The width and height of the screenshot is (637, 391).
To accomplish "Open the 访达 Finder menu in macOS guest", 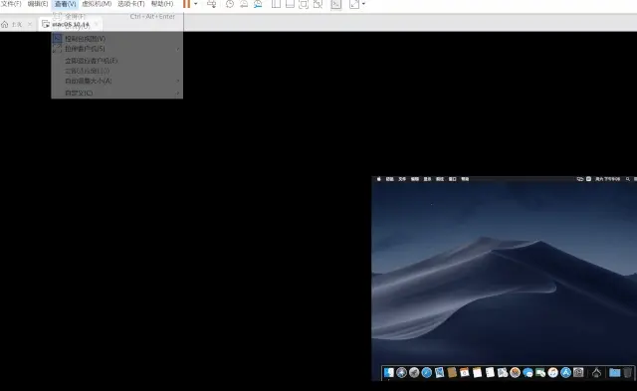I will click(389, 179).
